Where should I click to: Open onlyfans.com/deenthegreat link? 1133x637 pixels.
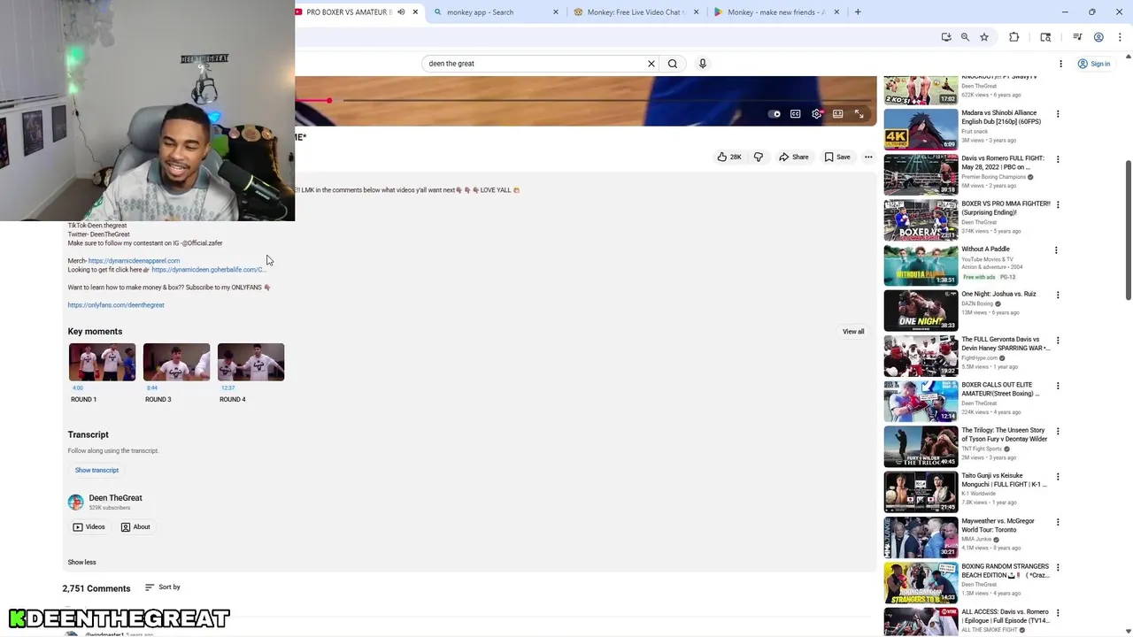pos(116,305)
